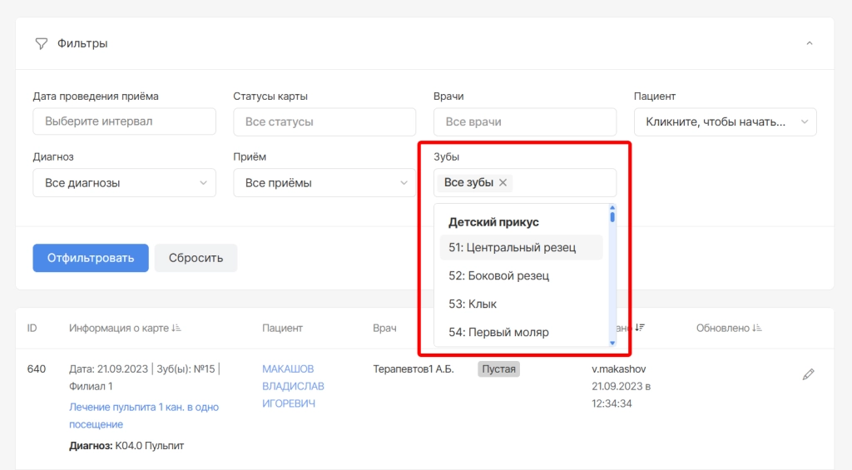Click the Выберите интервал date field
The height and width of the screenshot is (470, 852).
pos(125,121)
